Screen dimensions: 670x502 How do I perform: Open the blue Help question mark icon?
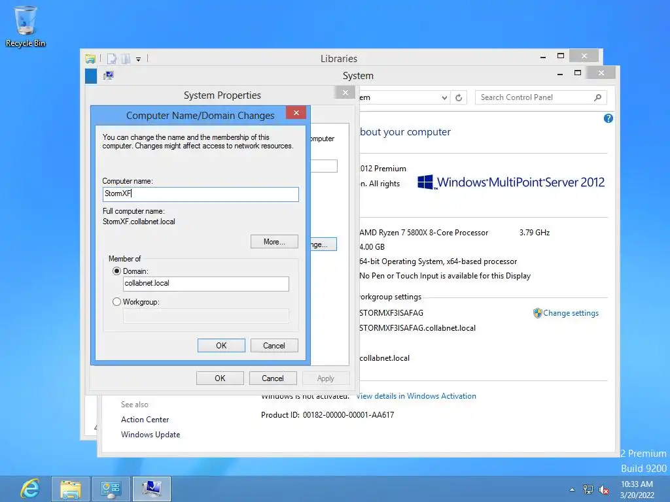[608, 118]
